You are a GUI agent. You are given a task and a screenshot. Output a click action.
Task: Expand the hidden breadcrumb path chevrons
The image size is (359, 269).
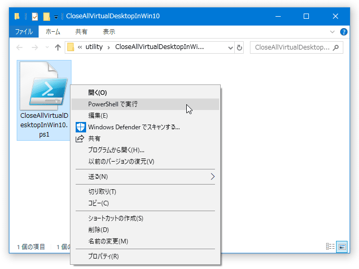point(80,47)
